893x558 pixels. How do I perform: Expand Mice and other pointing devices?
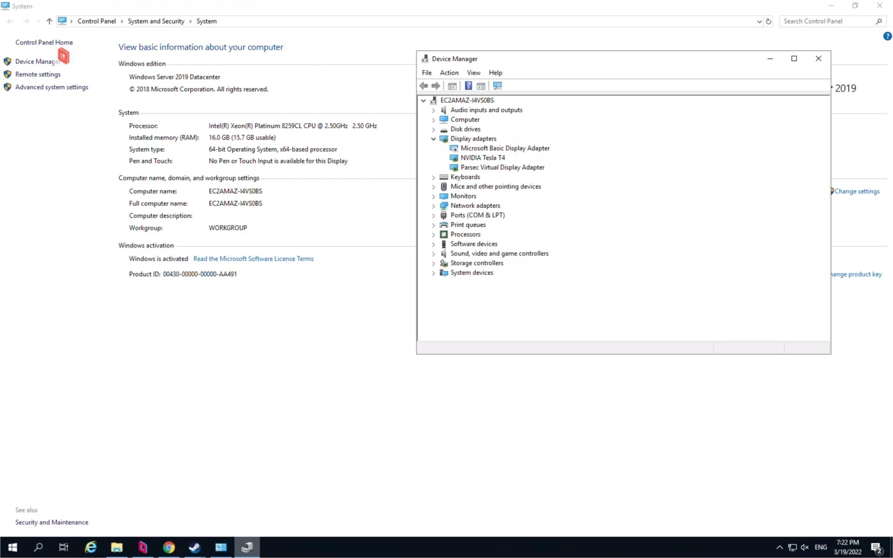pos(434,186)
